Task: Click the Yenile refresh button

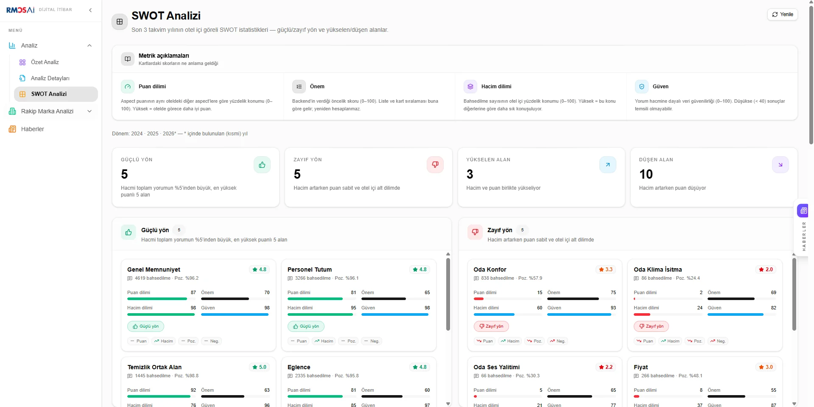Action: pos(783,14)
